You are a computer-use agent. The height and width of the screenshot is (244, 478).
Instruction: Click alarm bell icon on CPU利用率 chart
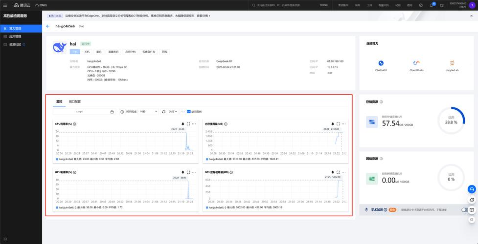pos(183,124)
